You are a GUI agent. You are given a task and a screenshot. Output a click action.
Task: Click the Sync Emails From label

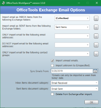point(39,71)
